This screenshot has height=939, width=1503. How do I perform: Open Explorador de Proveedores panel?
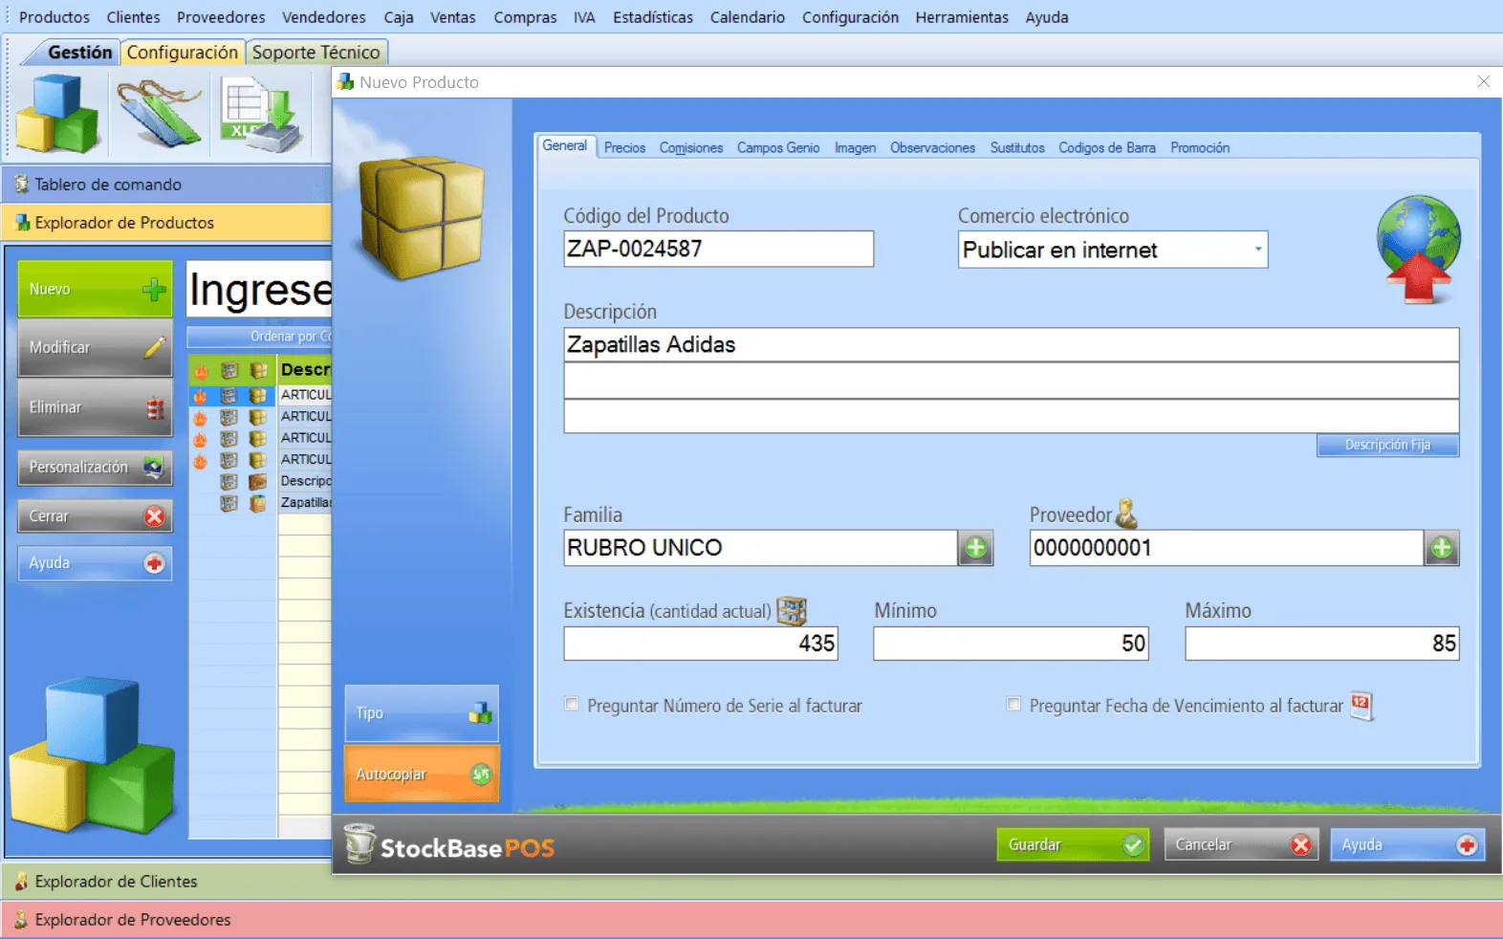751,920
